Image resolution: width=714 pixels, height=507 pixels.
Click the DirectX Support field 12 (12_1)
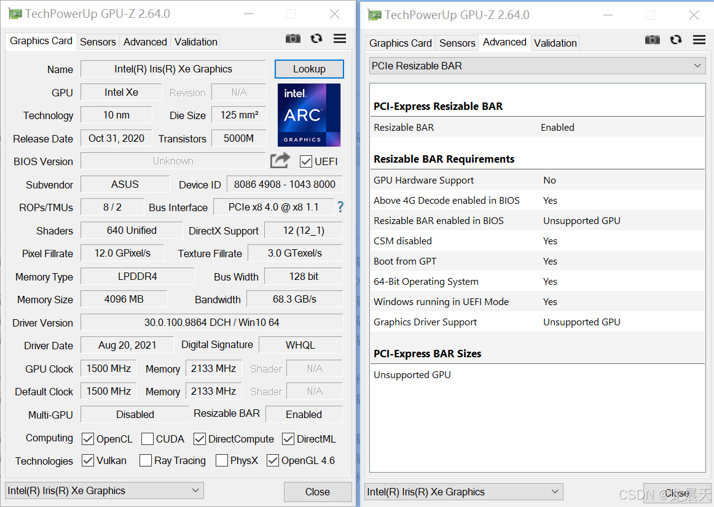(x=304, y=231)
